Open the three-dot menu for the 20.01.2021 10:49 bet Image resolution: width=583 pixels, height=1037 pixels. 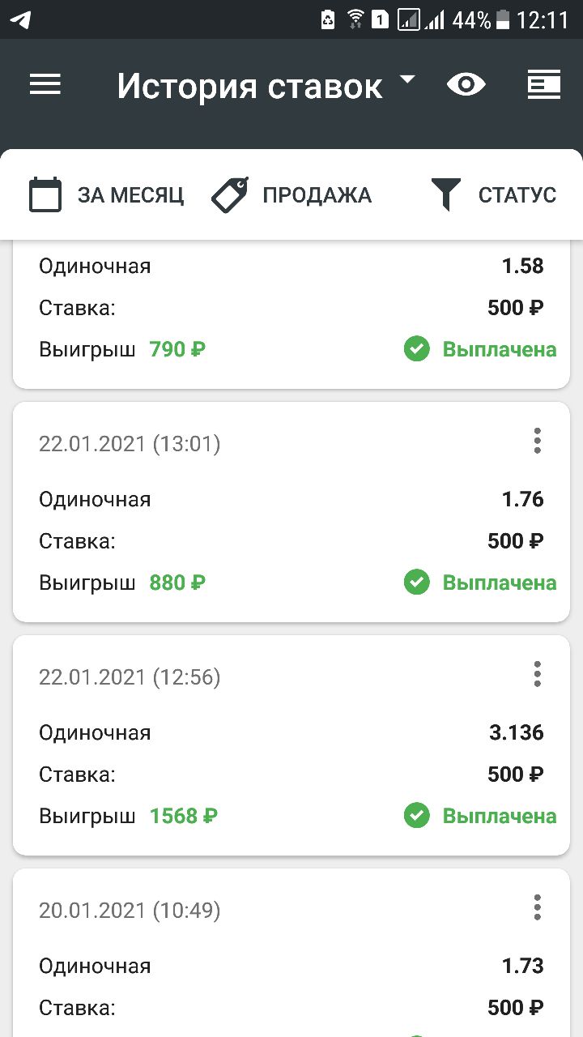[537, 908]
